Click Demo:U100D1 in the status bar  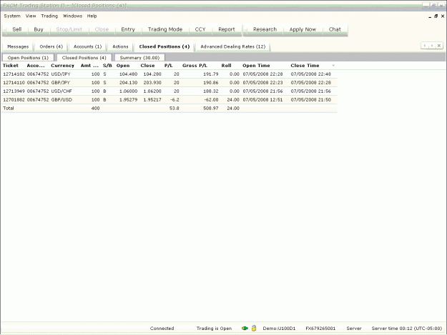[x=279, y=328]
